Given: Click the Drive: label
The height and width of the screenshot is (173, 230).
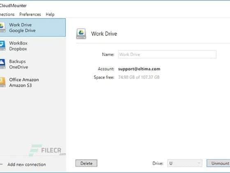Looking at the screenshot, I should [x=158, y=164].
